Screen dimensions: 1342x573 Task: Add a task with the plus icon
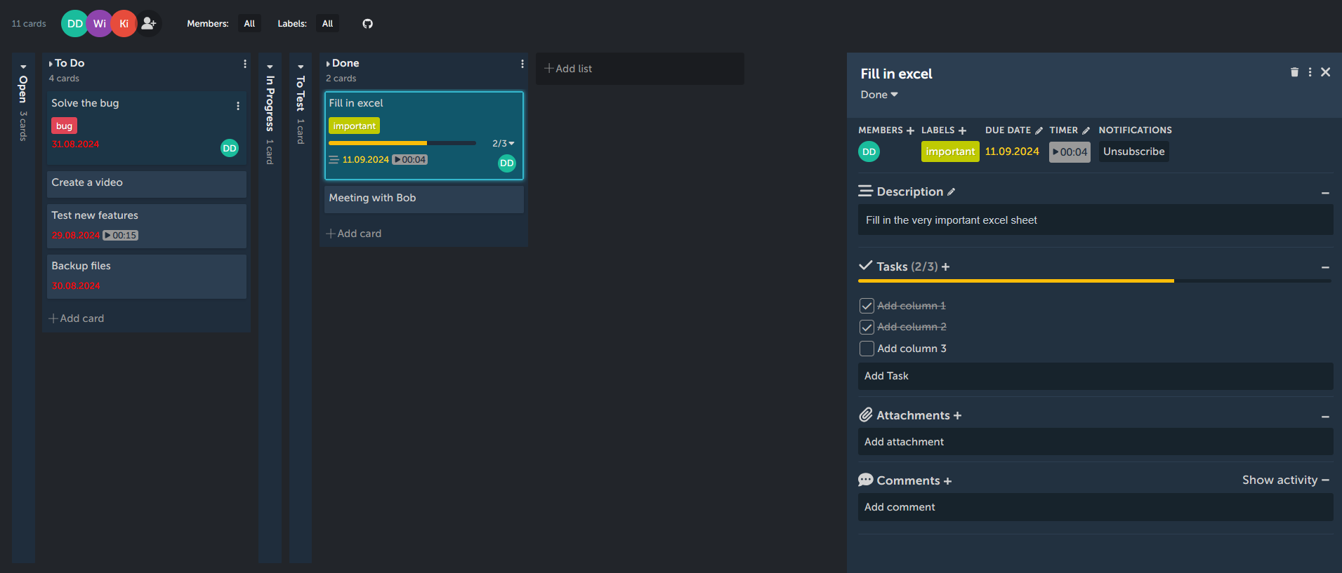coord(945,267)
